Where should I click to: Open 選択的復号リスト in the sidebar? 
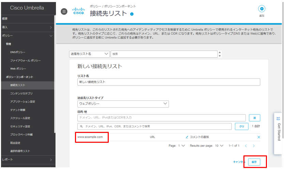coord(20,151)
